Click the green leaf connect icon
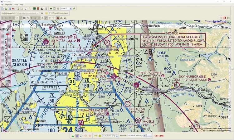This screenshot has width=234, height=140. tap(74, 9)
